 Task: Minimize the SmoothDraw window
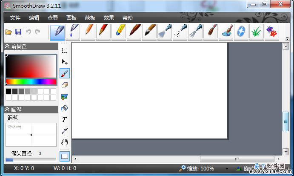coord(253,4)
